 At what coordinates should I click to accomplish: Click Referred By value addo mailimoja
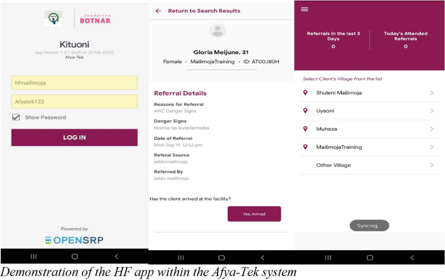click(171, 179)
